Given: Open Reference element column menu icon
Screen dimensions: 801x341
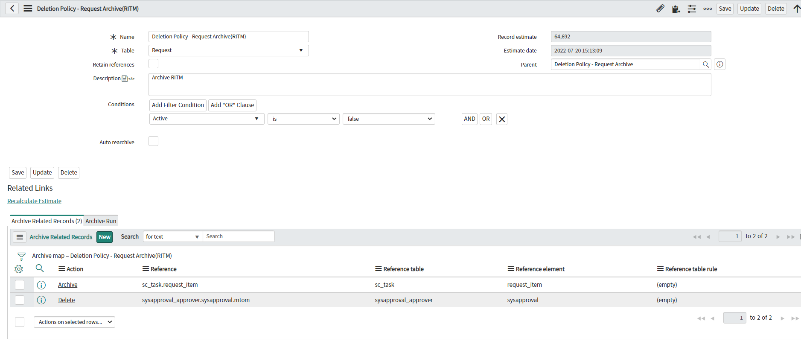Looking at the screenshot, I should [510, 269].
